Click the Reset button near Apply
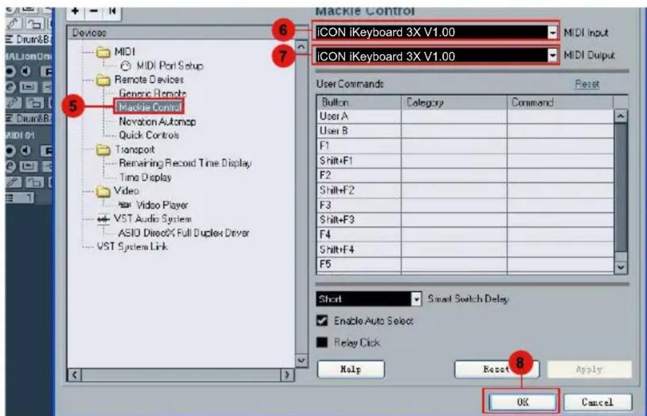The image size is (647, 416). 497,369
